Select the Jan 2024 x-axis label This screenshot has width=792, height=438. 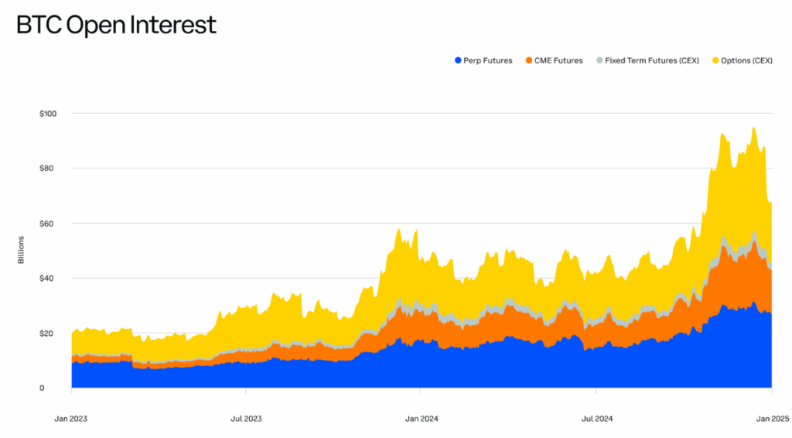(422, 419)
